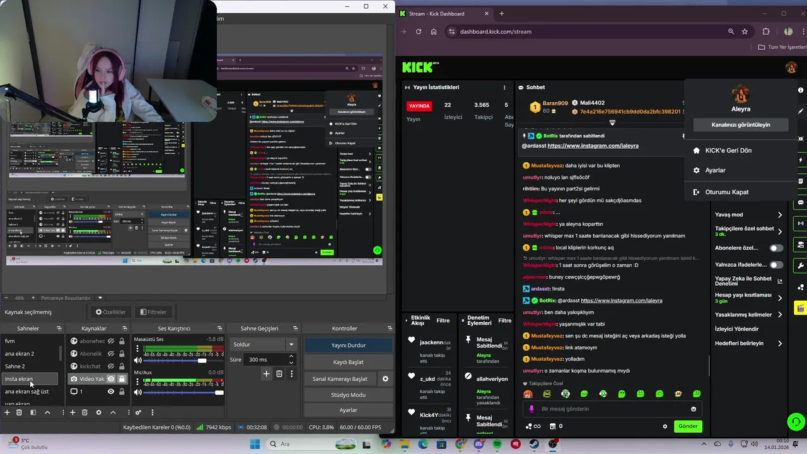This screenshot has height=454, width=807.
Task: Toggle lock on kickchat source
Action: pos(122,366)
